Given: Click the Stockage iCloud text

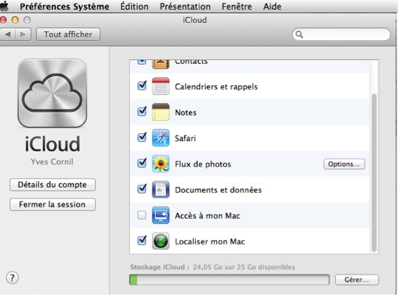Looking at the screenshot, I should pos(212,267).
